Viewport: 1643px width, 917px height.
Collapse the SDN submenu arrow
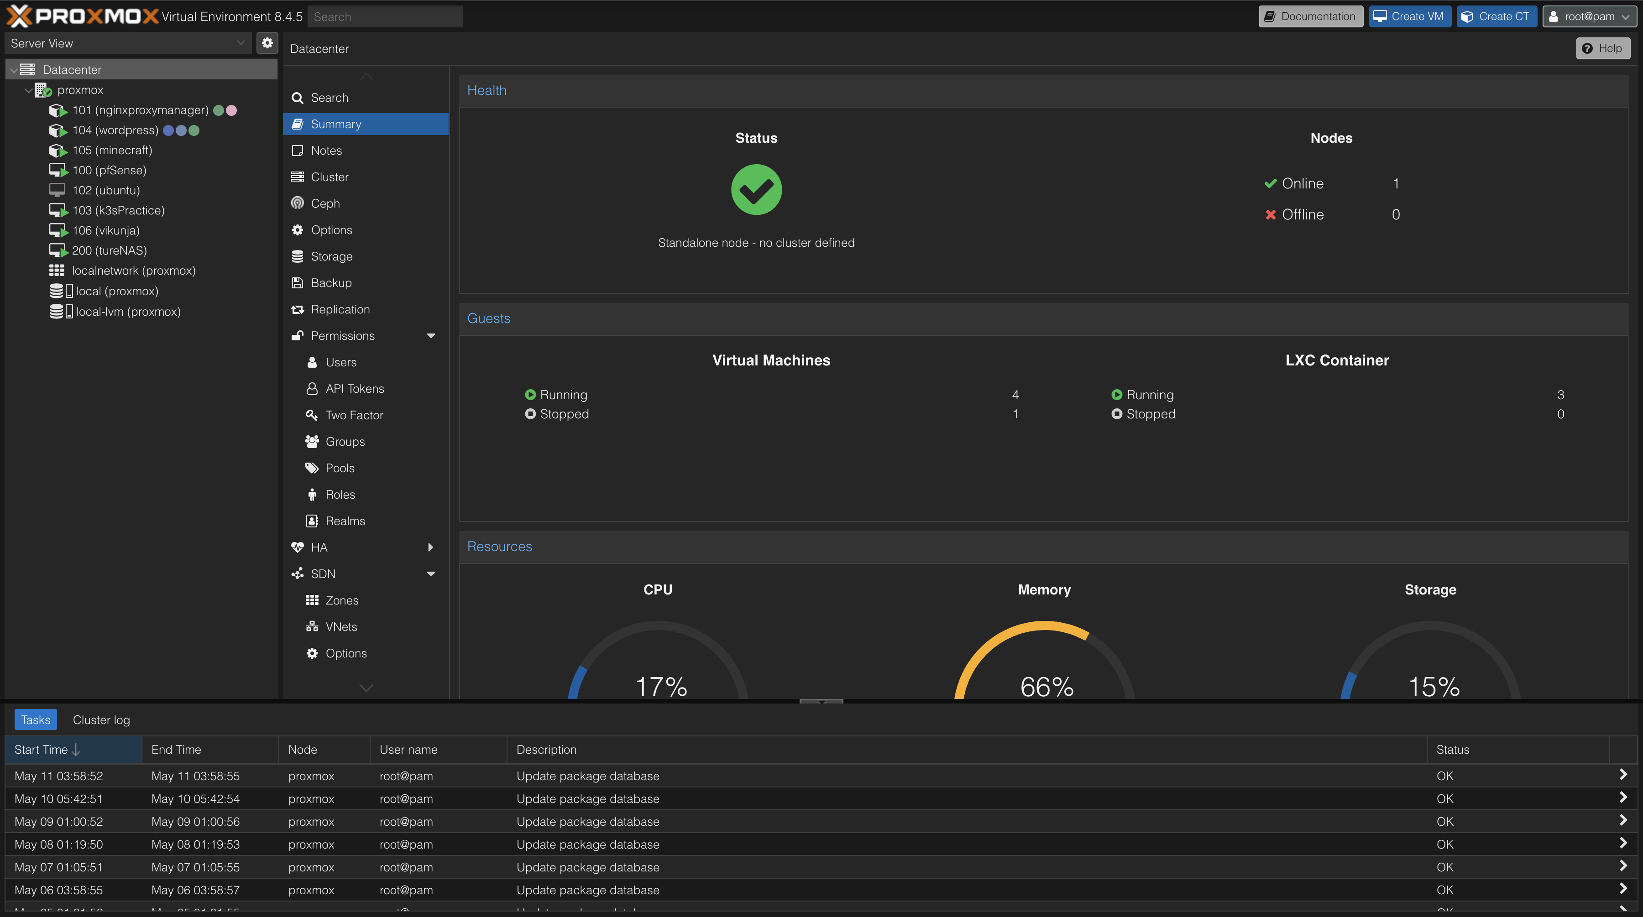click(x=431, y=574)
